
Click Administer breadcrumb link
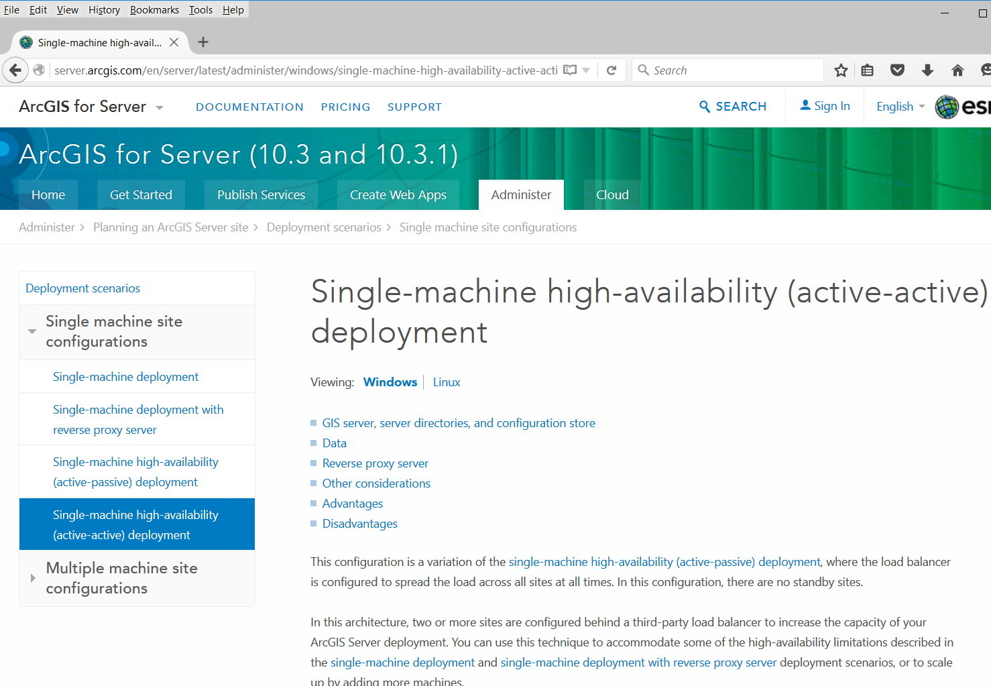(47, 227)
